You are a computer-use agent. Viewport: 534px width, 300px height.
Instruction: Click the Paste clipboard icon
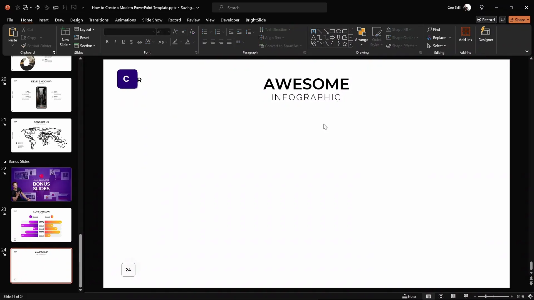(x=13, y=32)
